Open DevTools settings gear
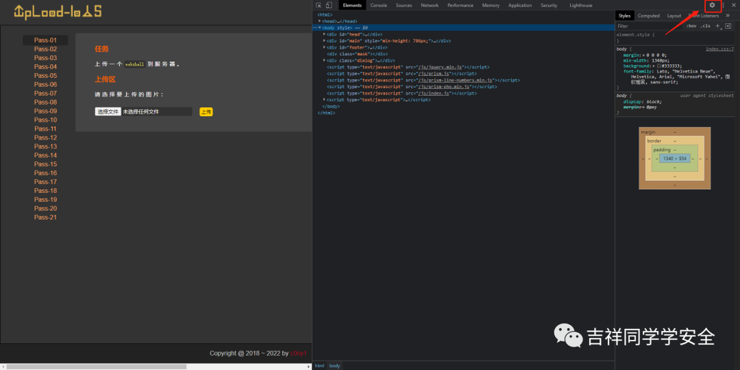The height and width of the screenshot is (370, 740). pos(713,5)
